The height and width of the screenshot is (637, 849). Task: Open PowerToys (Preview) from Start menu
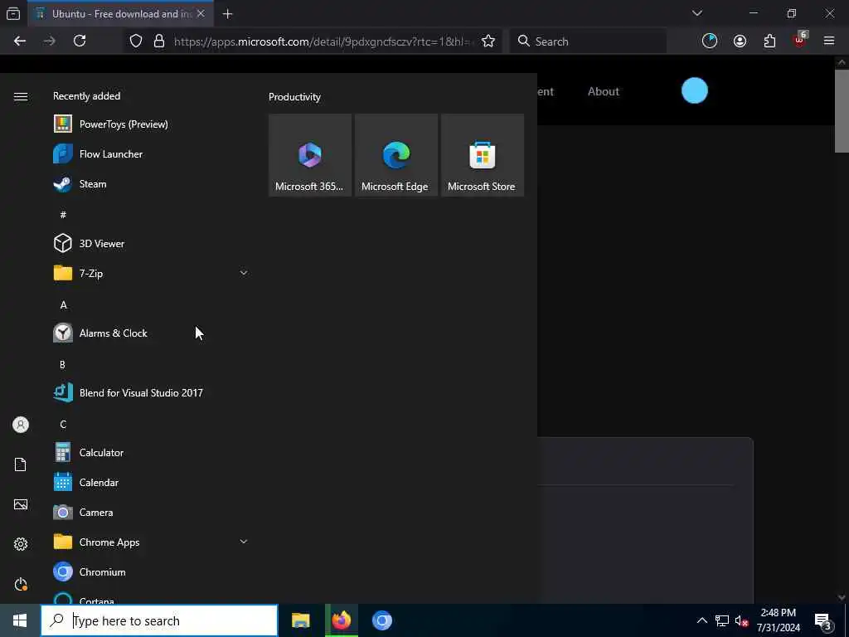[x=151, y=124]
